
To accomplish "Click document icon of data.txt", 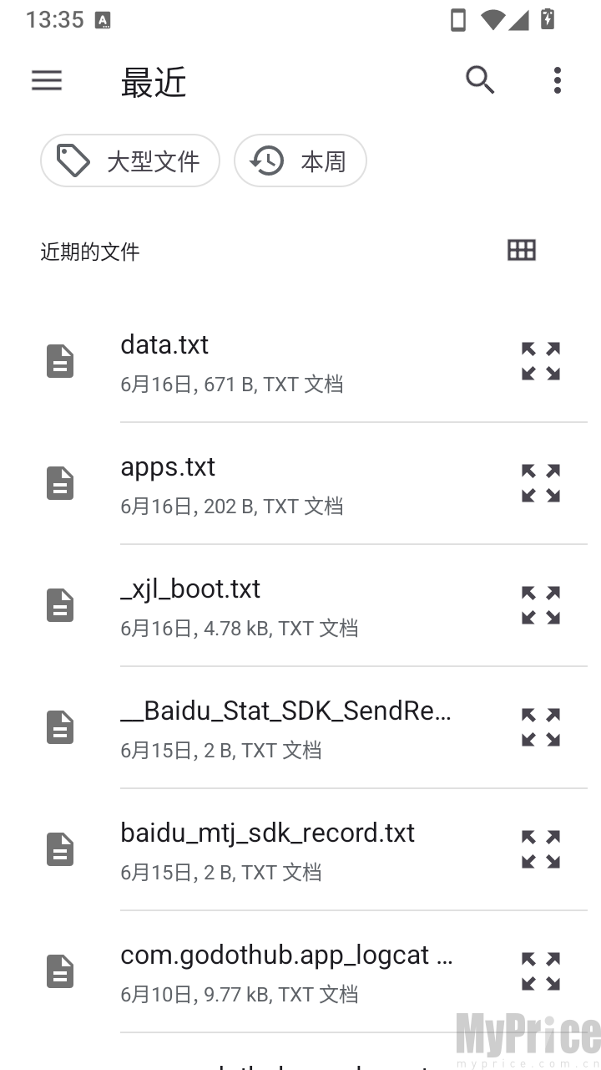I will 60,361.
